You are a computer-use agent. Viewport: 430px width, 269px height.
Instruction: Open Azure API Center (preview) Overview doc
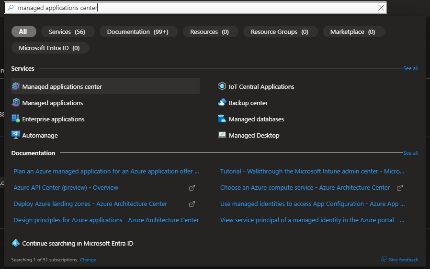(66, 188)
